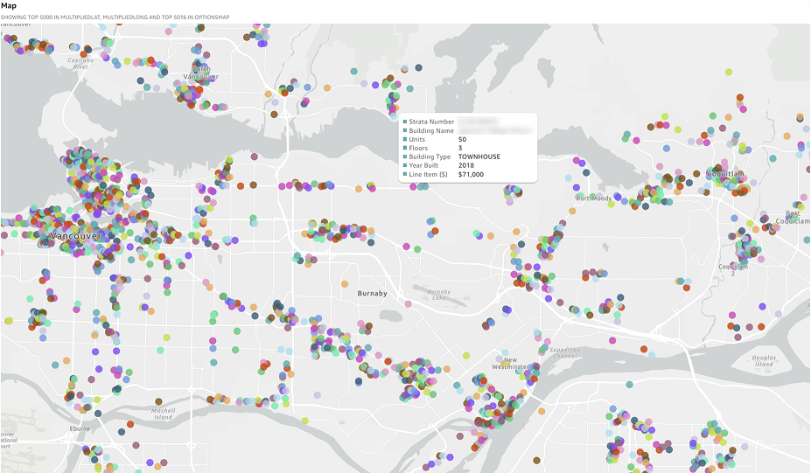Click the $71,000 line item value

click(471, 174)
